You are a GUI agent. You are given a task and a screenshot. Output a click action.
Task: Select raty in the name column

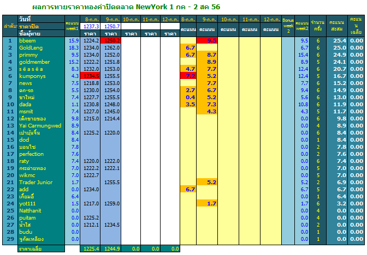click(x=41, y=161)
